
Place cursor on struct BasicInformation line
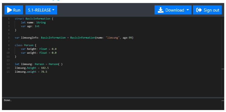point(34,19)
